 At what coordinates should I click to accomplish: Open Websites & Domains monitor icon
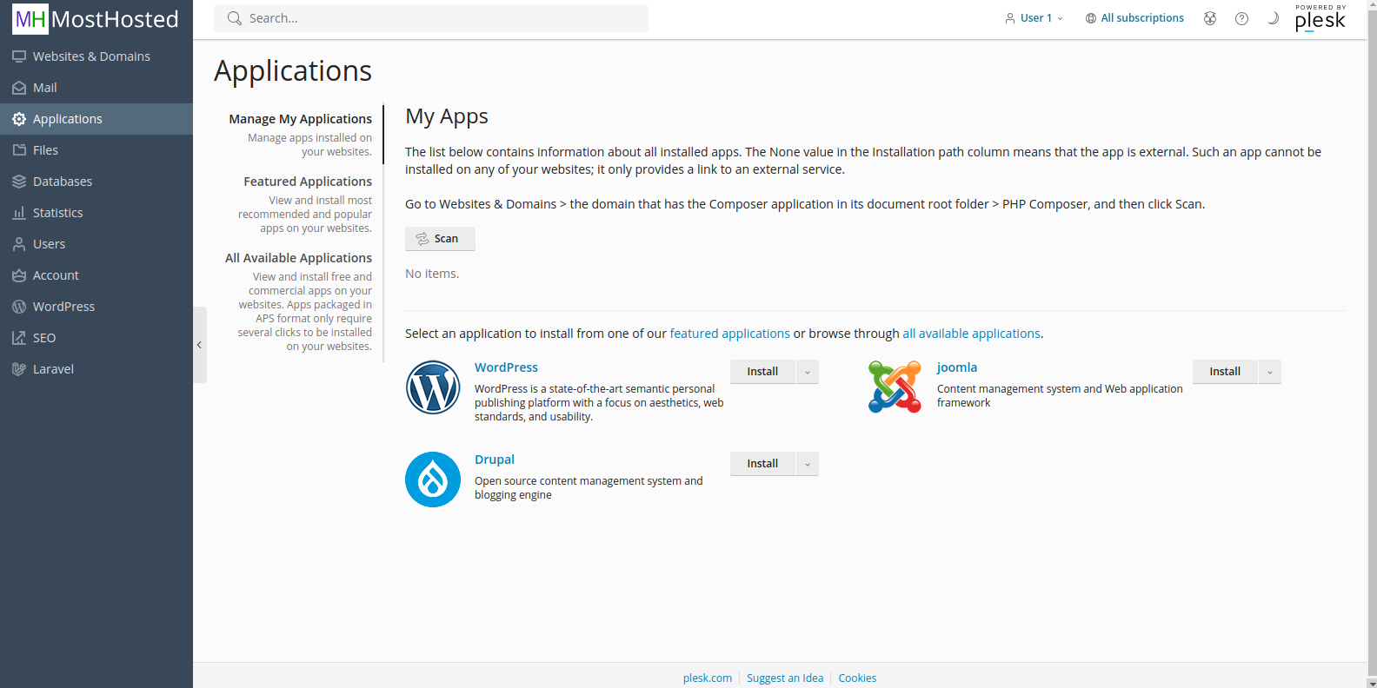click(x=19, y=56)
